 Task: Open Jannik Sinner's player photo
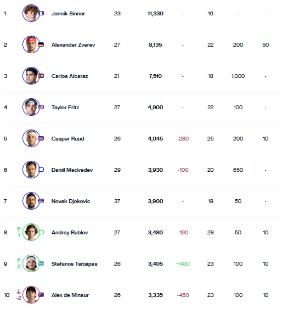(x=31, y=13)
